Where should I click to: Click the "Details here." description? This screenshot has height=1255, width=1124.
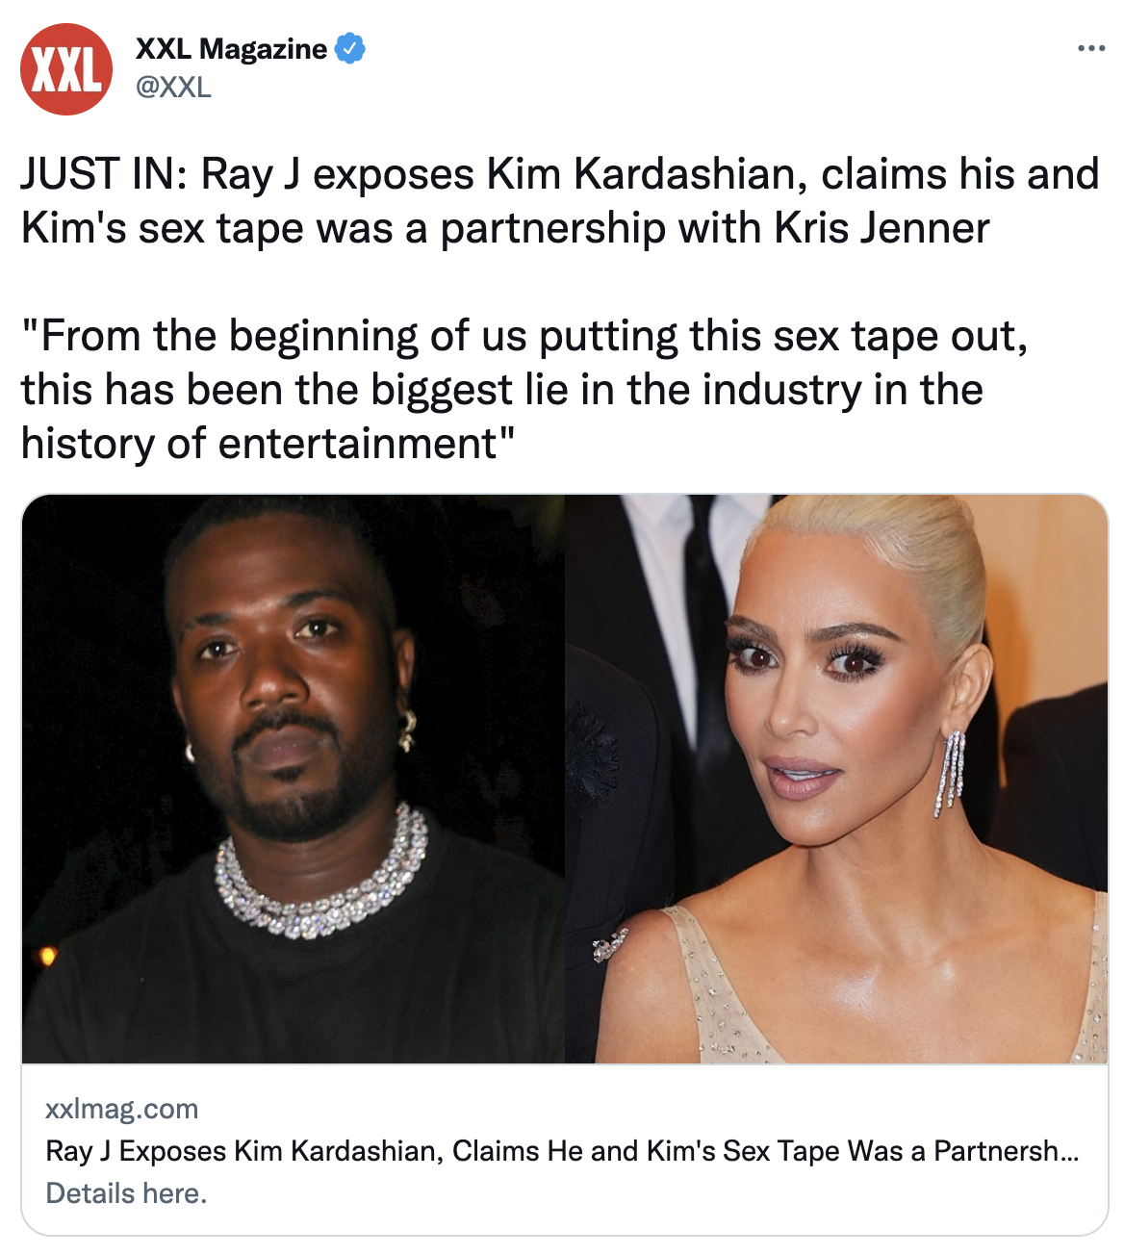126,1193
